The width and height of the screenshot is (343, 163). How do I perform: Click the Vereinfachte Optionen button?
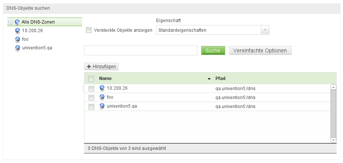click(x=260, y=50)
